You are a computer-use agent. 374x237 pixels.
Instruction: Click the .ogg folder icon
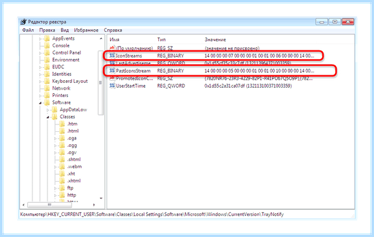(62, 146)
